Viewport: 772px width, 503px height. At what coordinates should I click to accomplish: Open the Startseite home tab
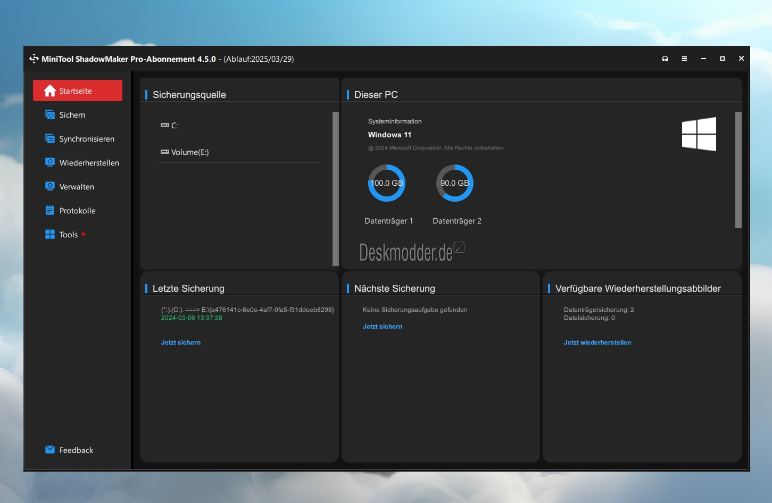78,90
